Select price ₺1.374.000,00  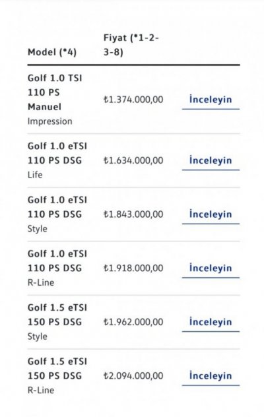pos(133,100)
